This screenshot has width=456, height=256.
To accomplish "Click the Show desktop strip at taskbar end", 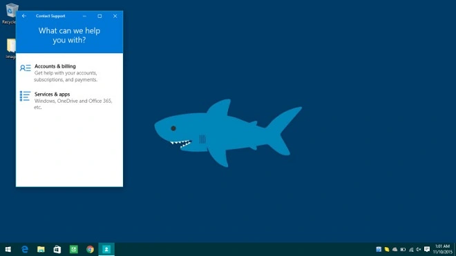I will [455, 249].
